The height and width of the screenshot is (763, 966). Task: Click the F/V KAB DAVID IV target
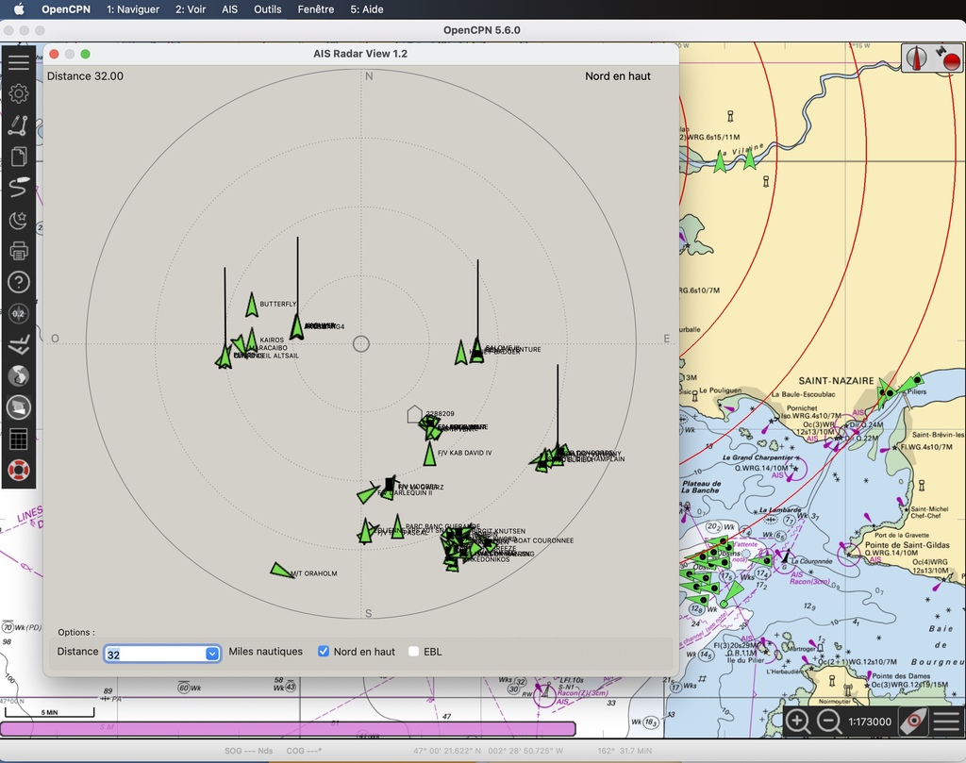tap(429, 454)
